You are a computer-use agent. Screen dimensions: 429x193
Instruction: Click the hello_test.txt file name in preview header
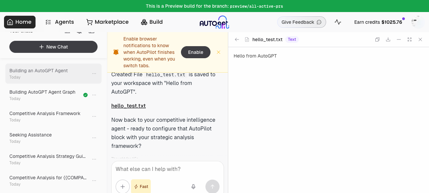267,39
